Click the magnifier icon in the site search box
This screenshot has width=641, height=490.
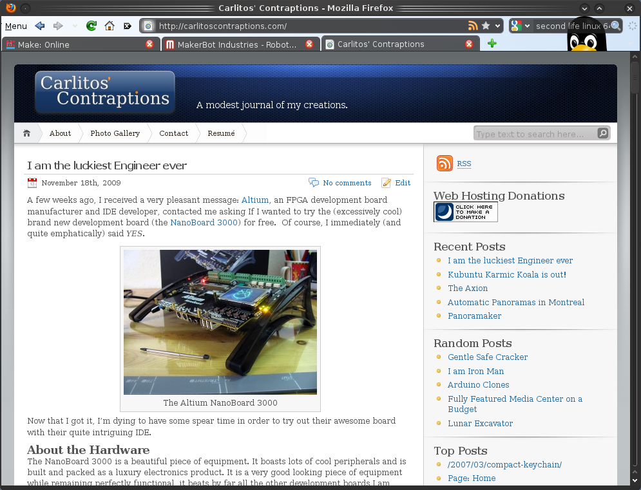point(602,133)
